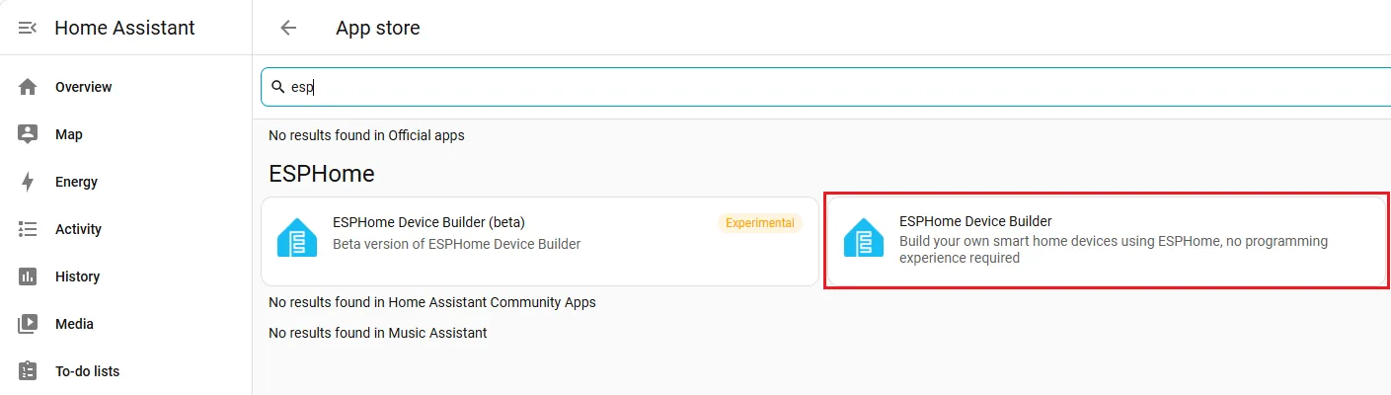
Task: Click the ESPHome Device Builder (beta) logo
Action: 297,238
